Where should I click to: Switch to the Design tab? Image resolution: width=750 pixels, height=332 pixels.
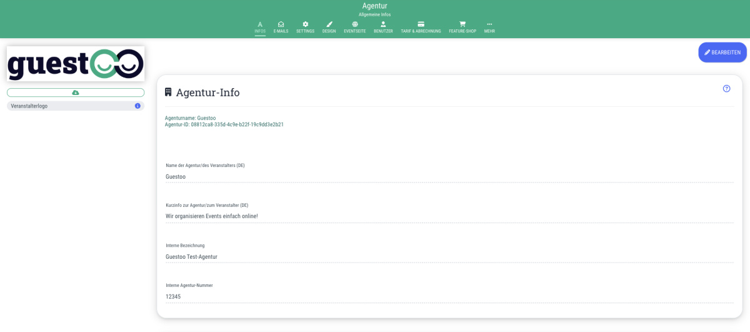tap(329, 28)
